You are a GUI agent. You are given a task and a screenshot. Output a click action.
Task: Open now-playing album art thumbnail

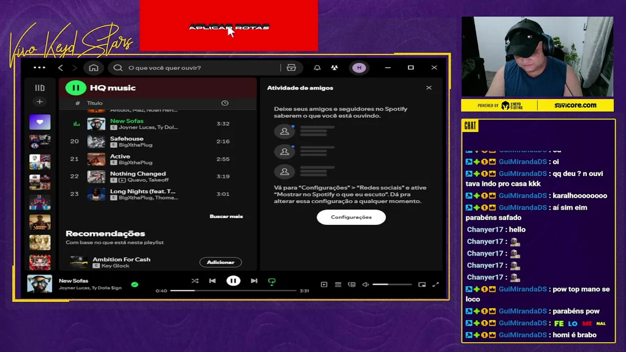pyautogui.click(x=40, y=284)
